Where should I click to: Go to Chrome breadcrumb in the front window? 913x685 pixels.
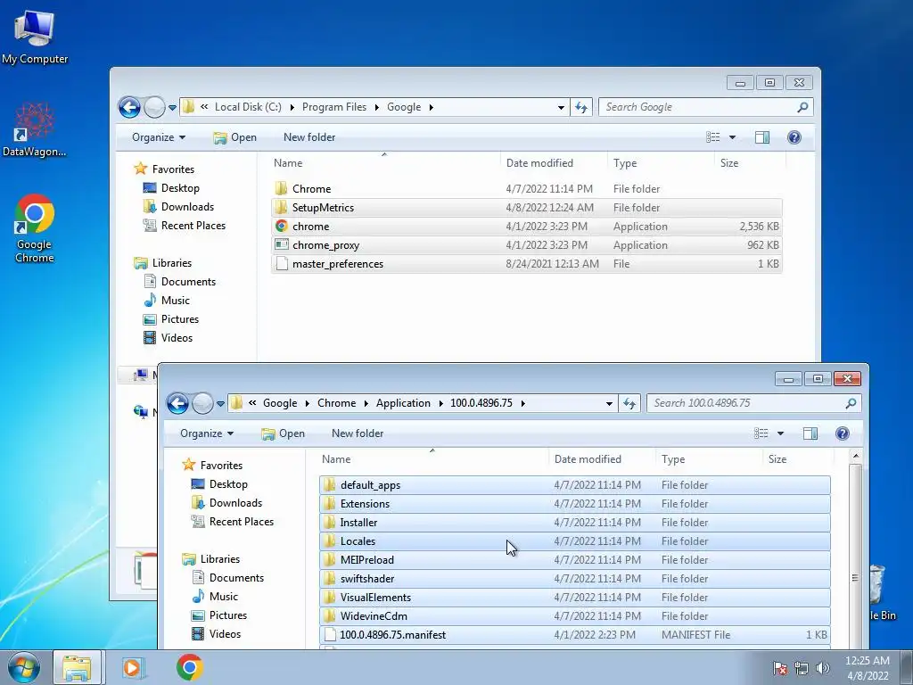coord(336,403)
